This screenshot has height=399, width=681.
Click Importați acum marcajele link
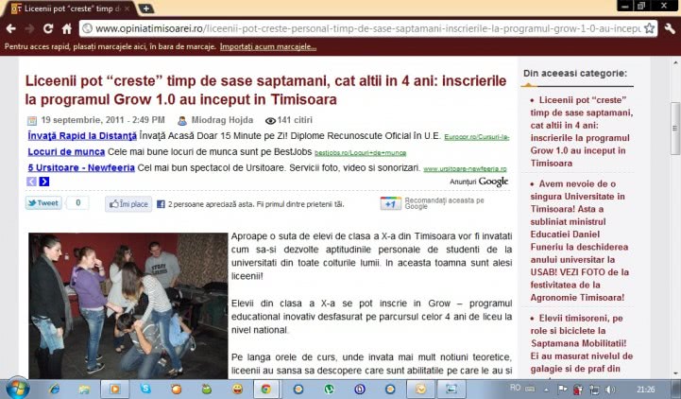[x=268, y=46]
